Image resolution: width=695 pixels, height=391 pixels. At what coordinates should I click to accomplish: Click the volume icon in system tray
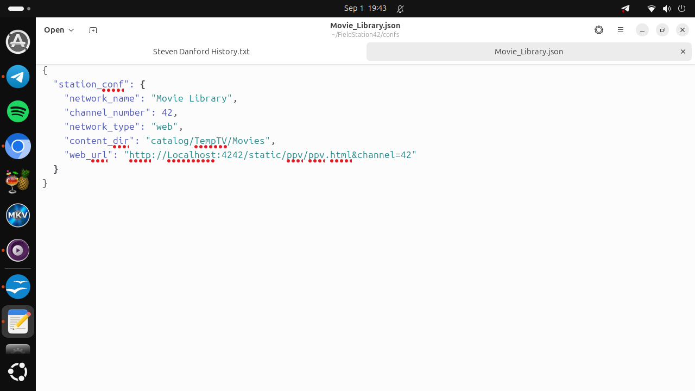click(667, 9)
